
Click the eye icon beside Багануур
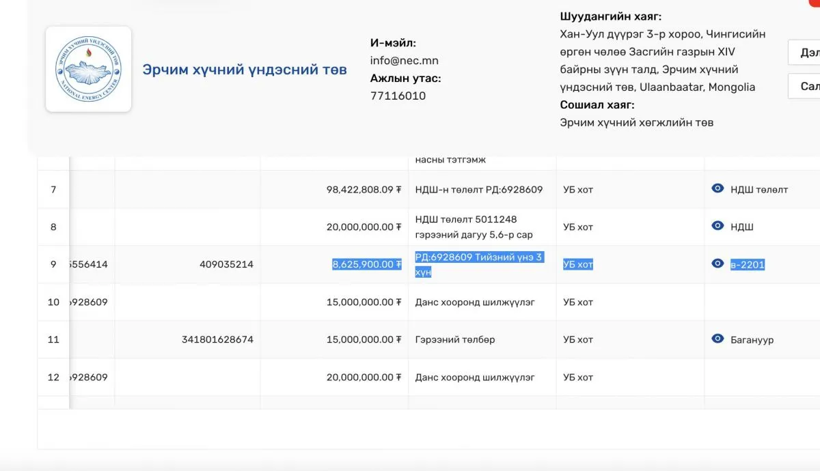pyautogui.click(x=717, y=339)
